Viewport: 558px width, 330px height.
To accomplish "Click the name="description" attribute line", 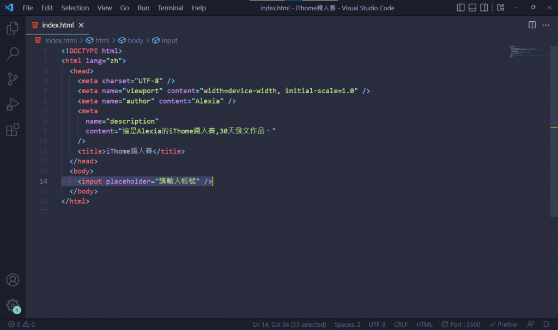I will click(x=122, y=121).
